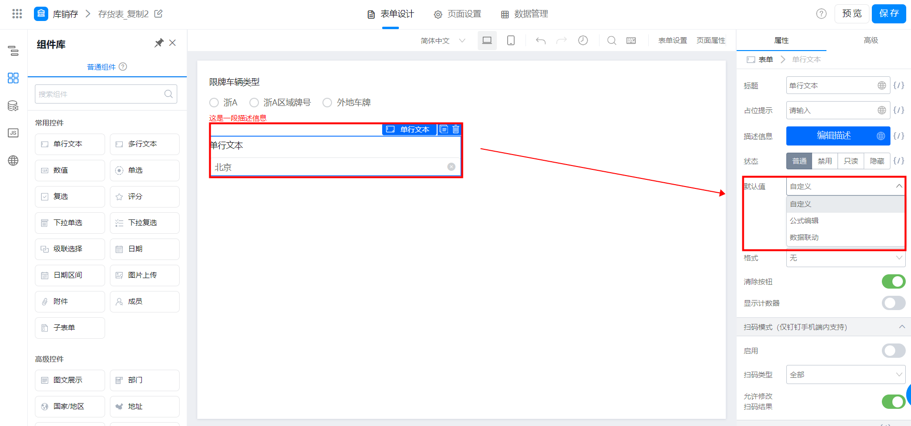Add the 图片上传 component
Screen dimensions: 911x426
(145, 275)
